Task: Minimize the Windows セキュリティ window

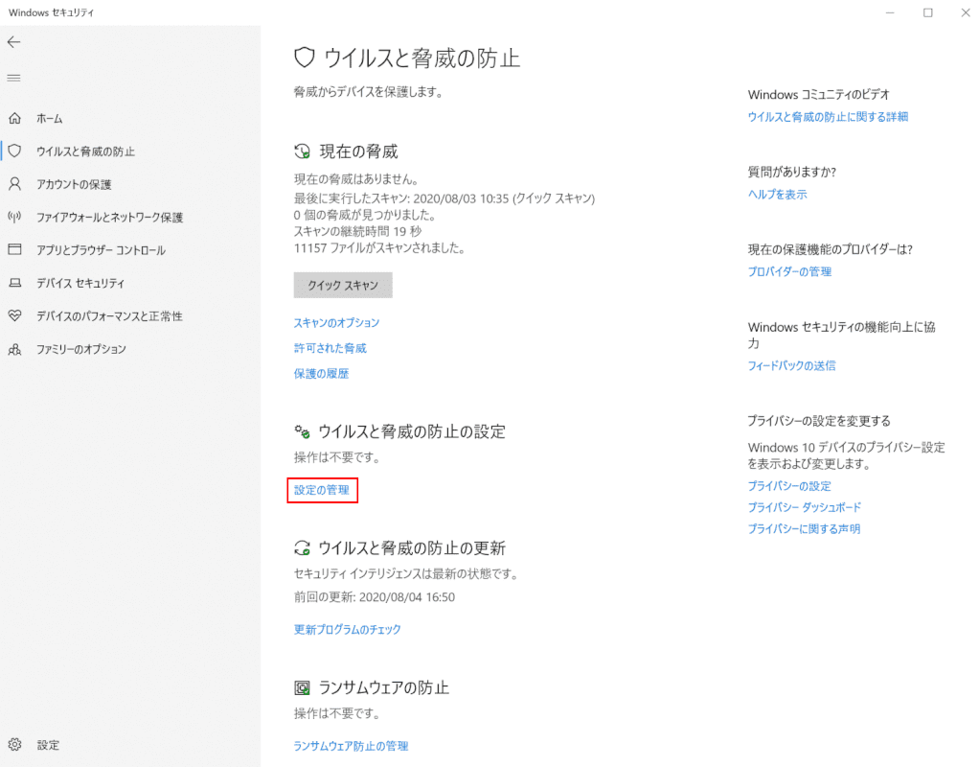Action: coord(890,12)
